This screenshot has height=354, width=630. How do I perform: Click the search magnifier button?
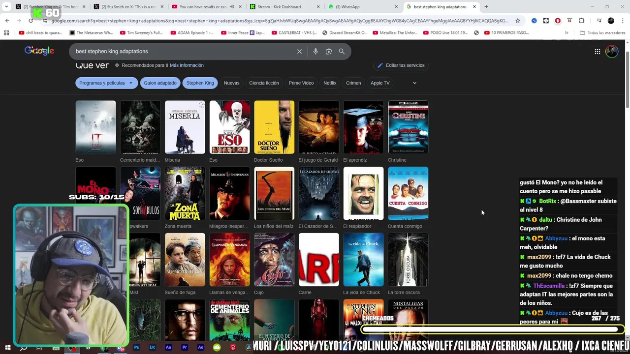click(342, 51)
